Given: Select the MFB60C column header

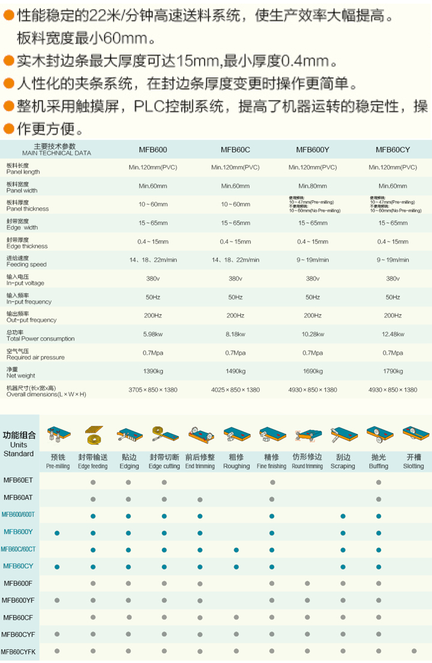Looking at the screenshot, I should 235,150.
